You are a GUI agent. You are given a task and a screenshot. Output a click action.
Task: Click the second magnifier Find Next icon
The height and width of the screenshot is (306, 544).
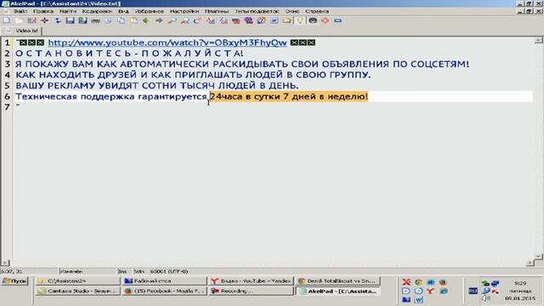click(x=185, y=20)
